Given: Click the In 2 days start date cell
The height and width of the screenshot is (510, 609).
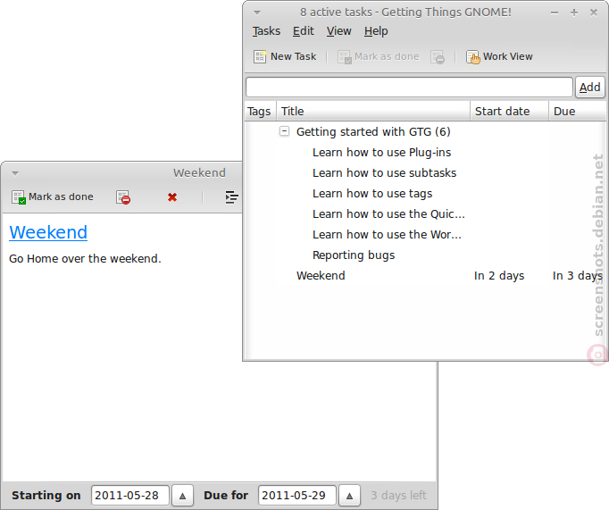Looking at the screenshot, I should point(499,276).
